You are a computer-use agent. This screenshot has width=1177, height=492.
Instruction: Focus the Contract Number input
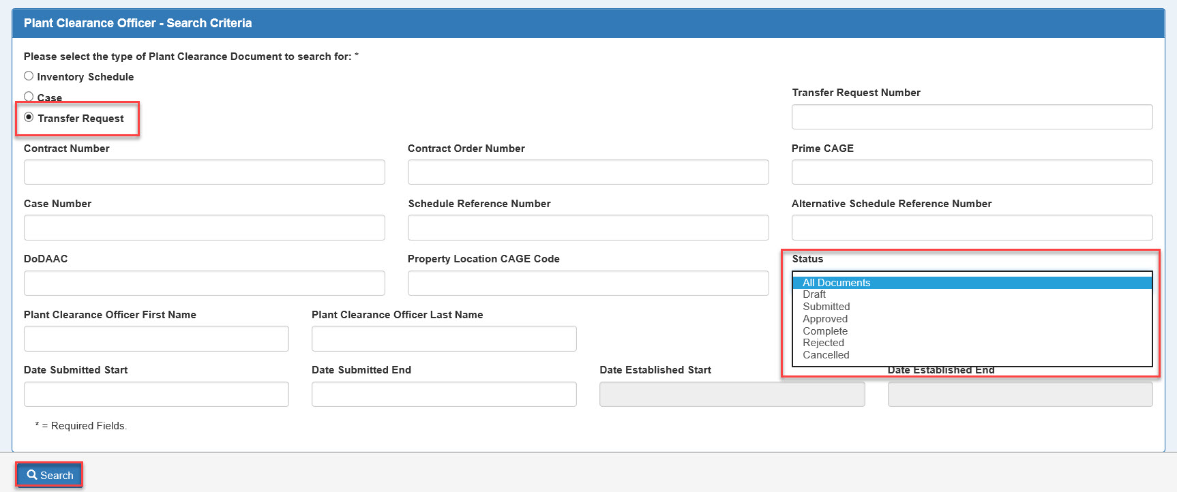pyautogui.click(x=204, y=172)
